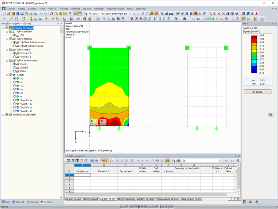Image resolution: width=278 pixels, height=209 pixels.
Task: Collapse the Výsledky RF-GLASS tree node
Action: (x=3, y=28)
